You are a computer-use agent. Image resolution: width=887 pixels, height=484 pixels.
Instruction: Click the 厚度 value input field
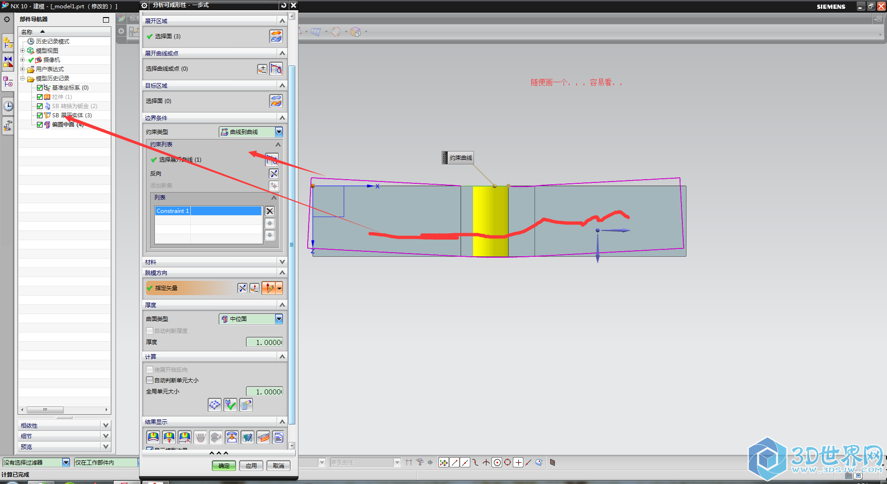coord(264,342)
